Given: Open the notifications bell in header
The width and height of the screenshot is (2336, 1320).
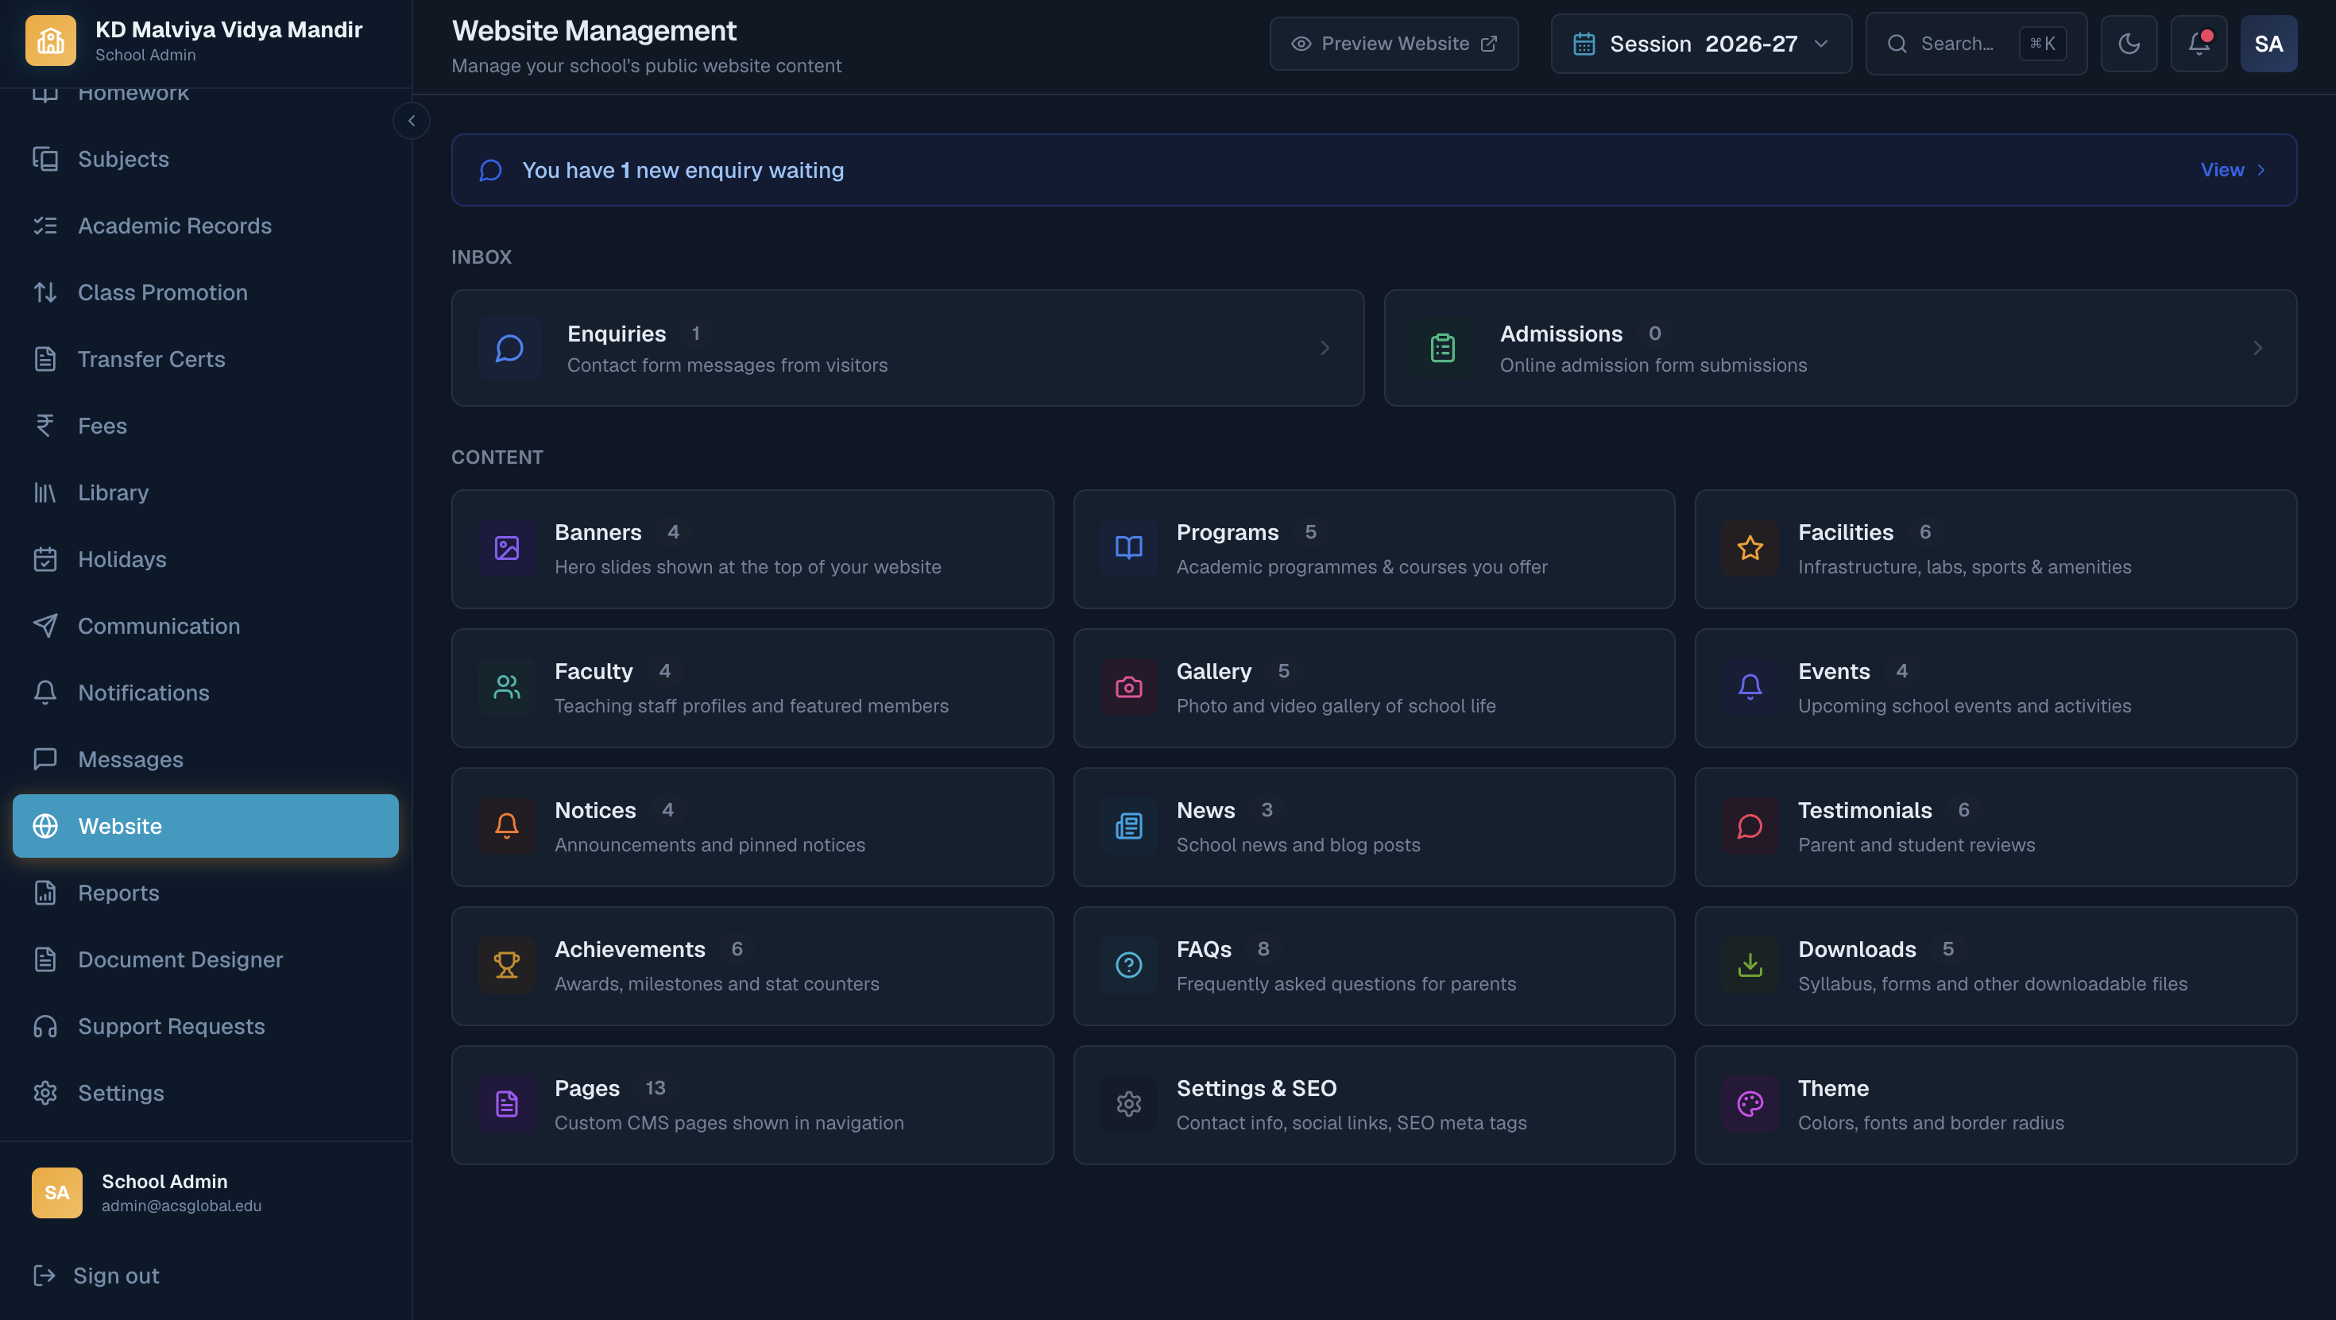Looking at the screenshot, I should pyautogui.click(x=2199, y=44).
